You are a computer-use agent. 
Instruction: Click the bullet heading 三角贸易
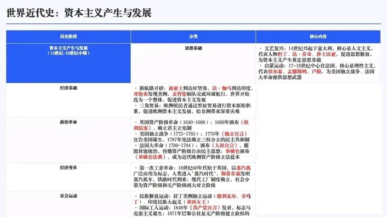point(149,106)
